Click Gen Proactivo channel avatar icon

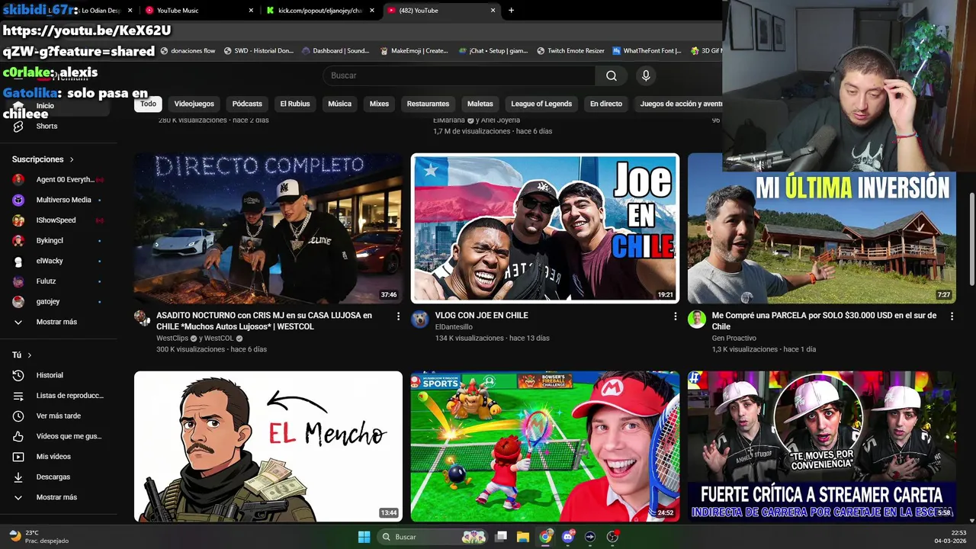(697, 319)
